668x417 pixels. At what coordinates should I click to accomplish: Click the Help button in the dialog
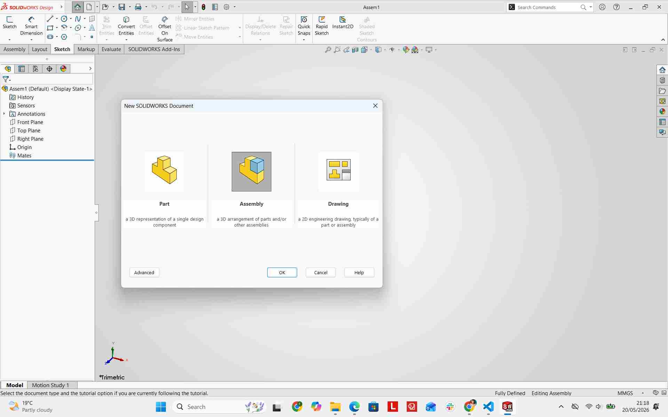[359, 272]
